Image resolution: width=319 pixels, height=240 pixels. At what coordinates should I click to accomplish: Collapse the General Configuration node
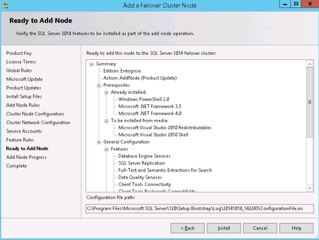[99, 142]
